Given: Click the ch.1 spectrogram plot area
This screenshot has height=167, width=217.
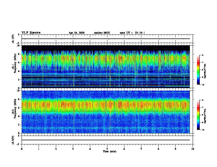Looking at the screenshot, I should click(106, 67).
